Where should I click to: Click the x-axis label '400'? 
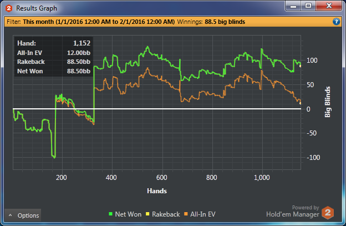(111, 177)
